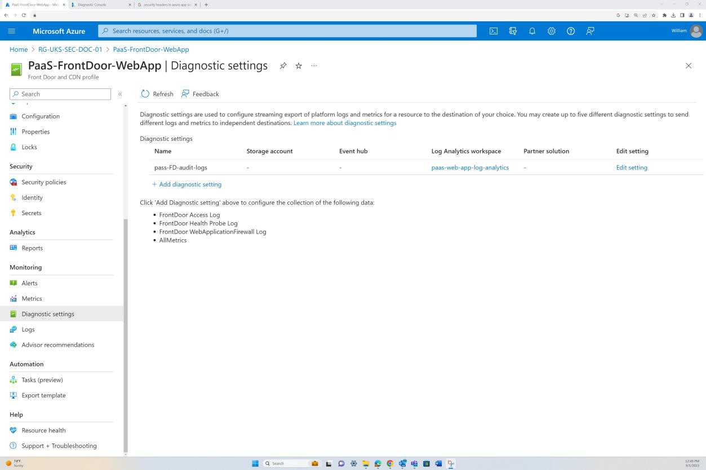The image size is (706, 470).
Task: Edit the pass-FD-audit-logs setting
Action: click(x=631, y=167)
